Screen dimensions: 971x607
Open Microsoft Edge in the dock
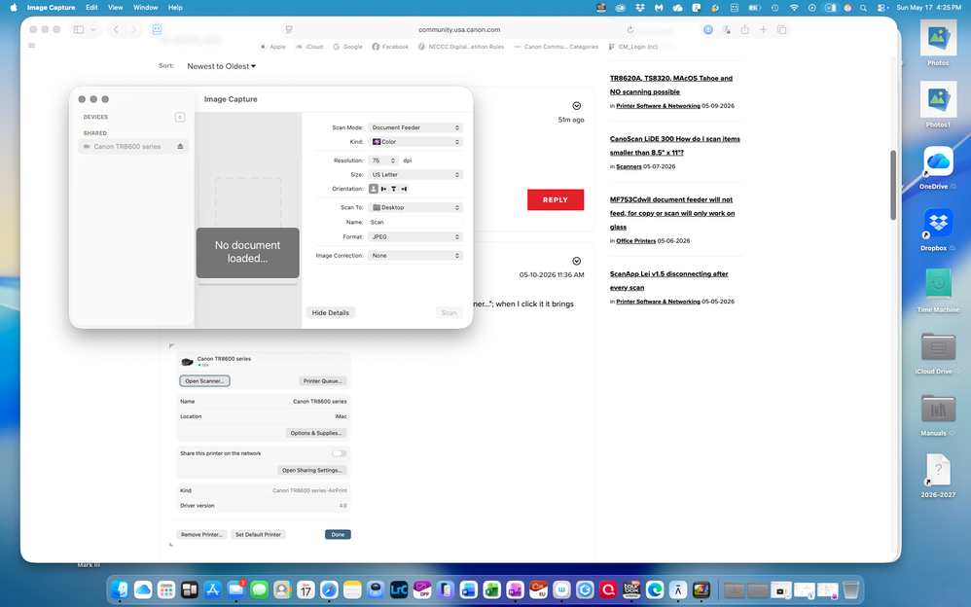[655, 589]
